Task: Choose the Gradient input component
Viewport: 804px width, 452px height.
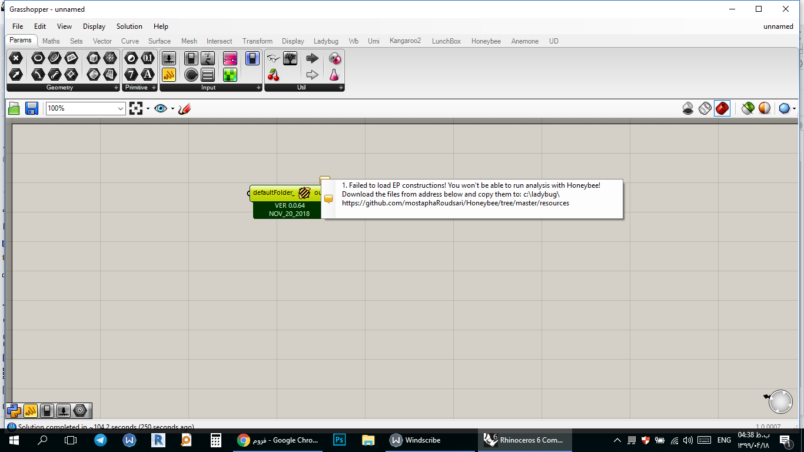Action: pyautogui.click(x=230, y=58)
